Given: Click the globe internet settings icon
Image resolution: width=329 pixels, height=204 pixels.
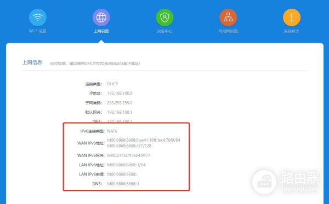Looking at the screenshot, I should [101, 18].
